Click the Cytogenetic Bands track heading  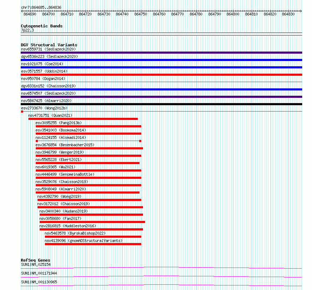coord(42,26)
